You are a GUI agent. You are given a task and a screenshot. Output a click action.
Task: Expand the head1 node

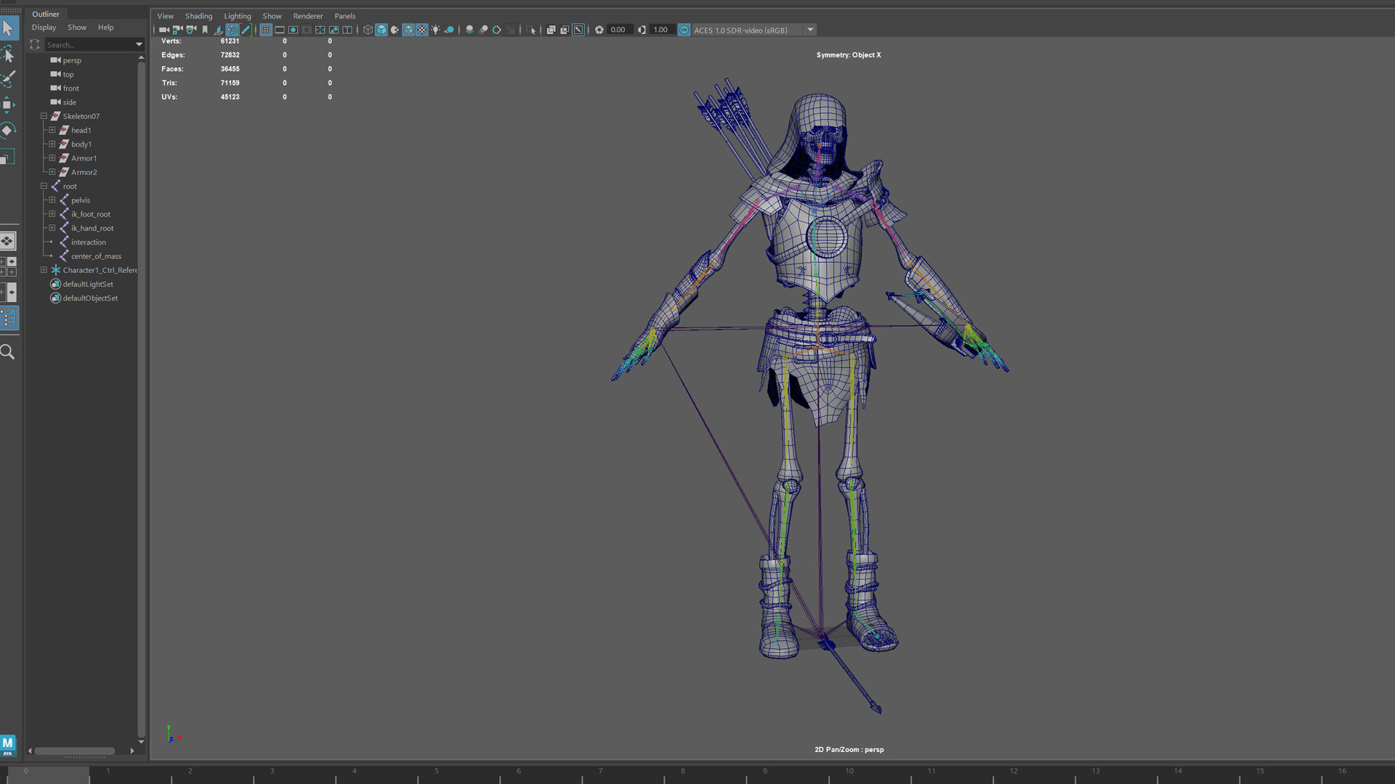52,130
